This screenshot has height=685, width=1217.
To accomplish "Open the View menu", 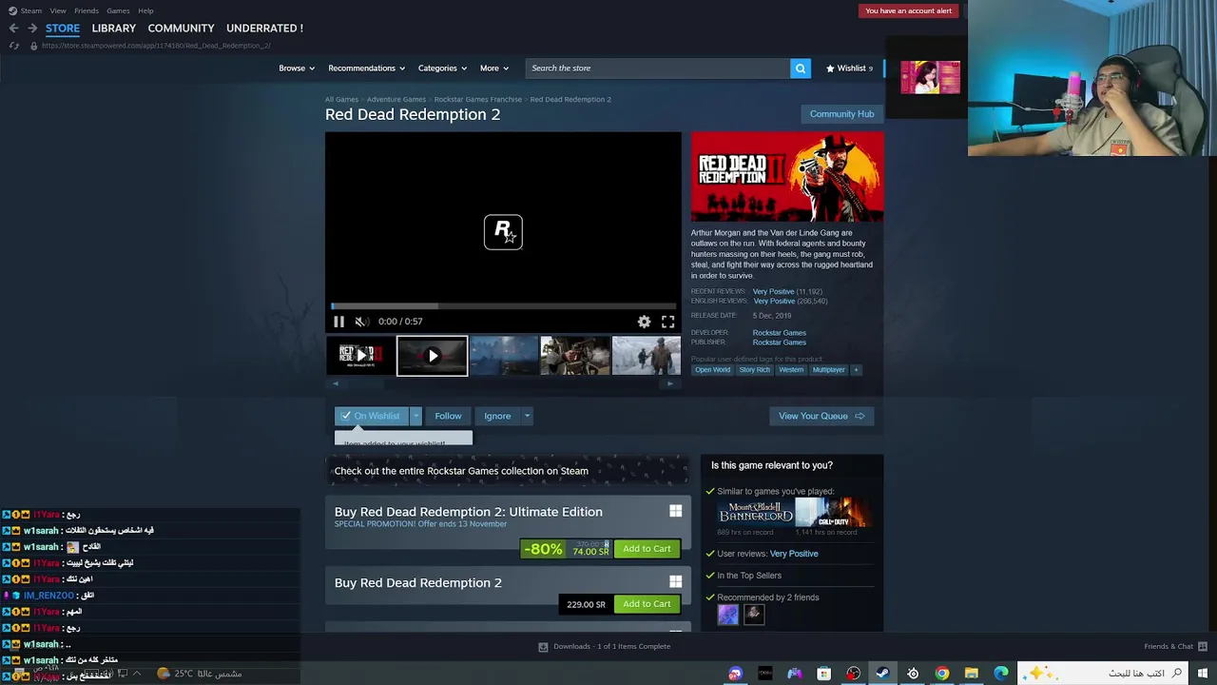I will 58,10.
